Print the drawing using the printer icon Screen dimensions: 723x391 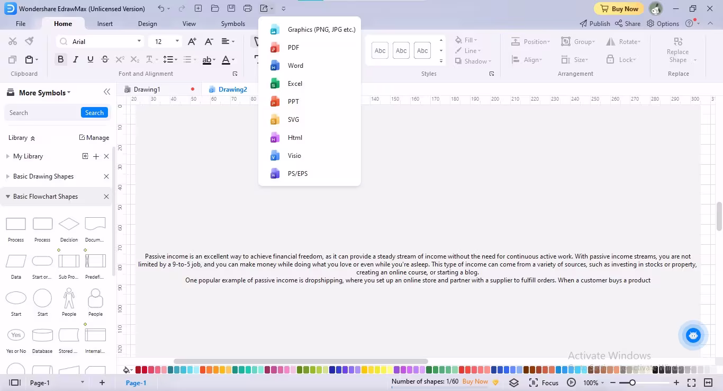pos(247,8)
